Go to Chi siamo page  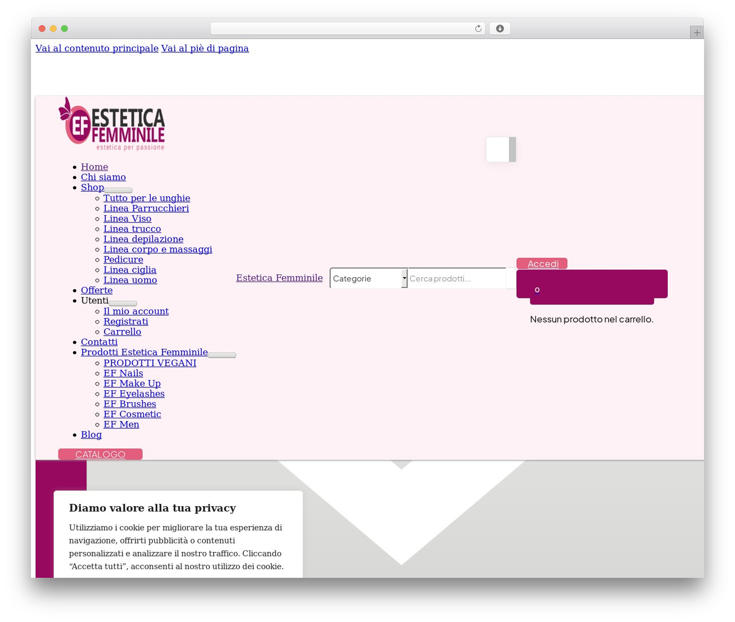pyautogui.click(x=103, y=177)
